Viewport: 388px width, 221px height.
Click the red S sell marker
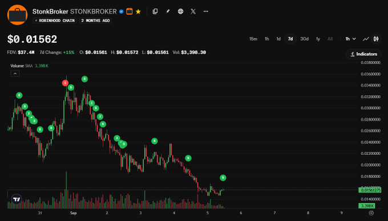point(65,83)
